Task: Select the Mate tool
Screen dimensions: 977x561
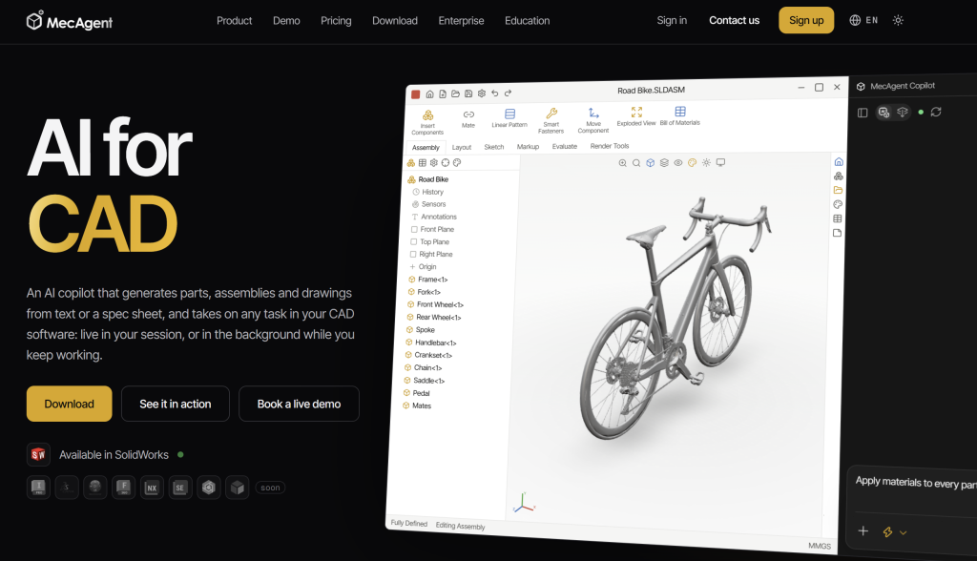Action: click(x=468, y=118)
